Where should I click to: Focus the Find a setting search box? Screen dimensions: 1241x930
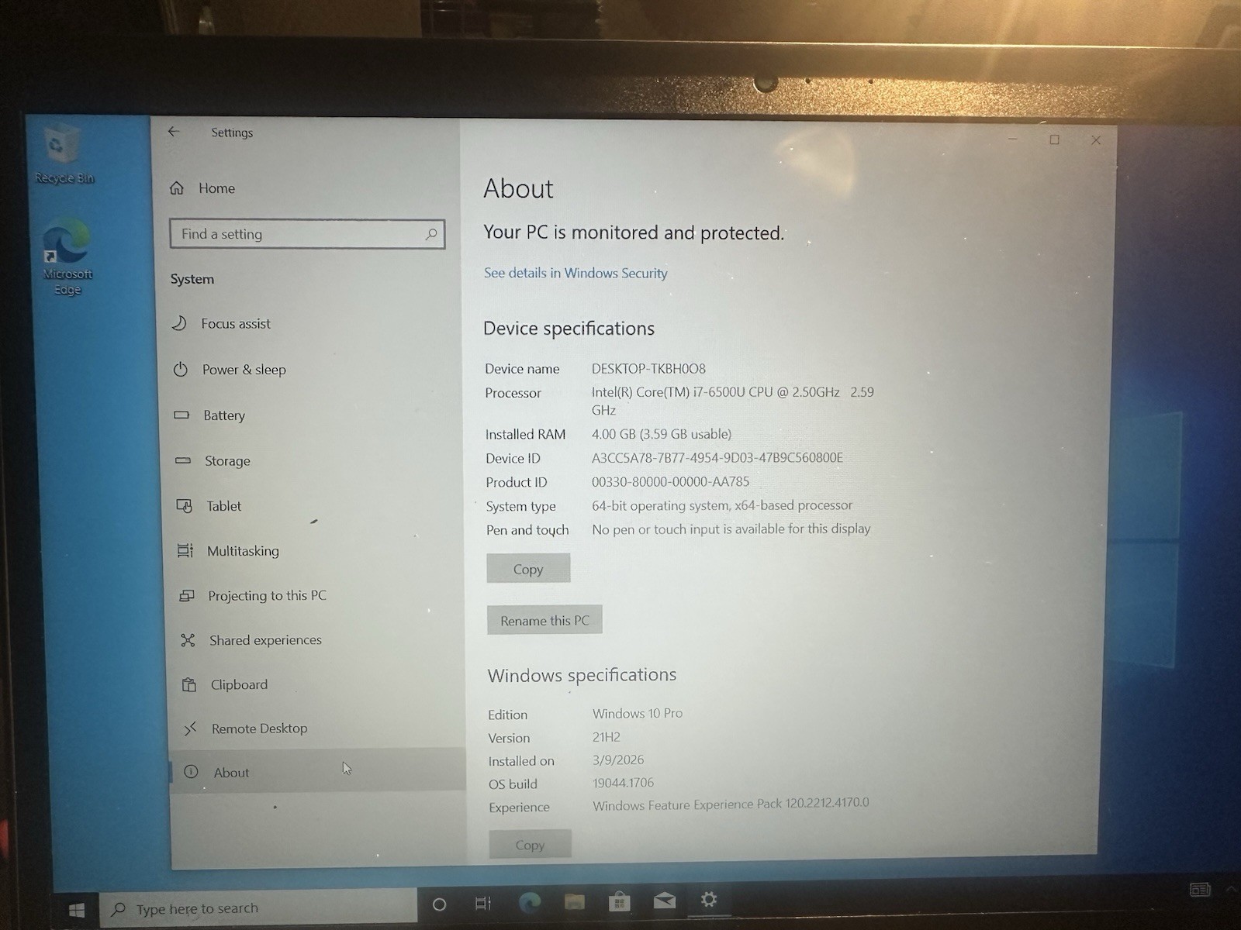coord(307,234)
